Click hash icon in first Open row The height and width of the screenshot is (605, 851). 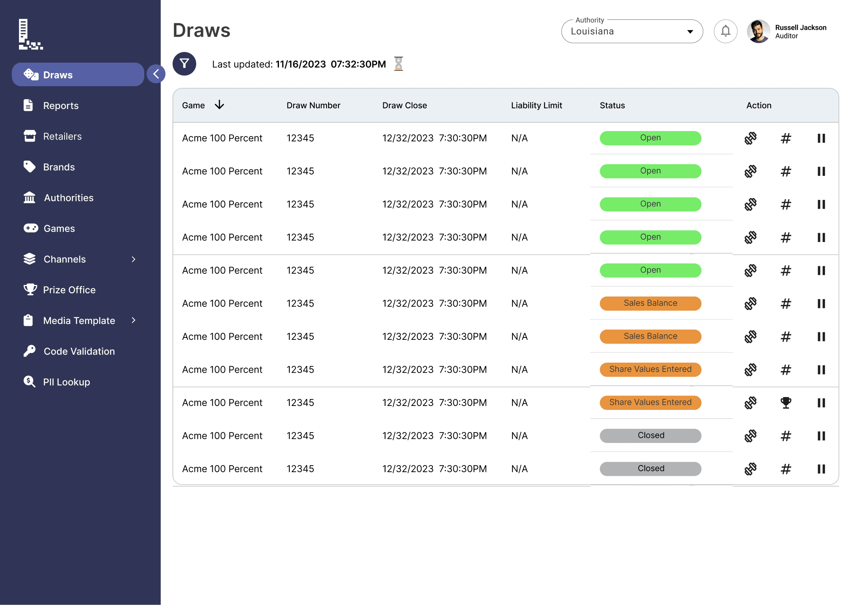(x=786, y=138)
